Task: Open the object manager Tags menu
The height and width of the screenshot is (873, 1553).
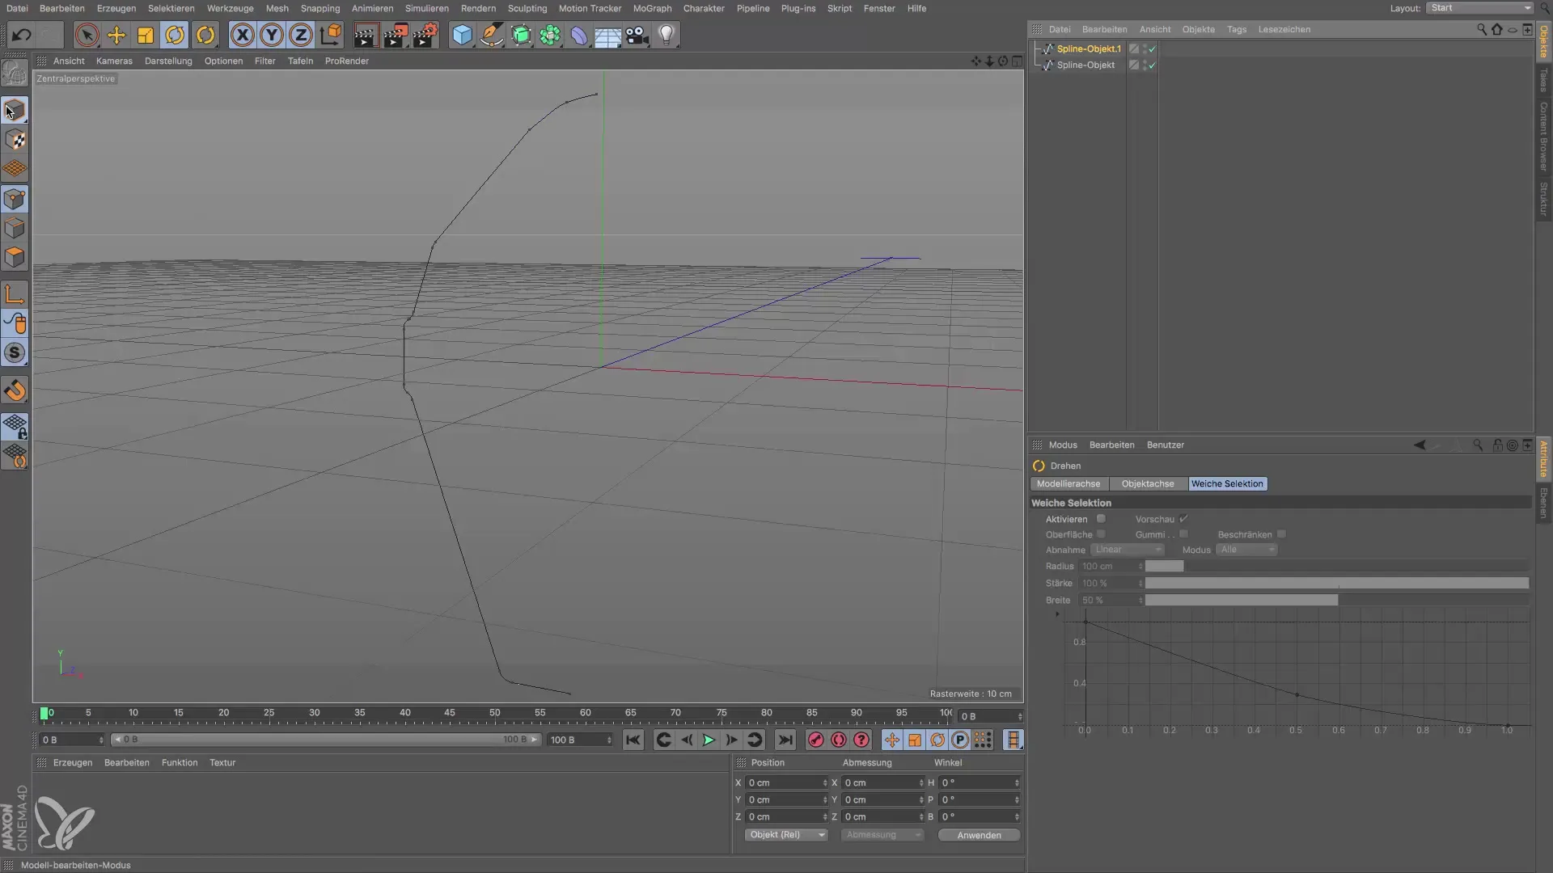Action: pos(1236,29)
